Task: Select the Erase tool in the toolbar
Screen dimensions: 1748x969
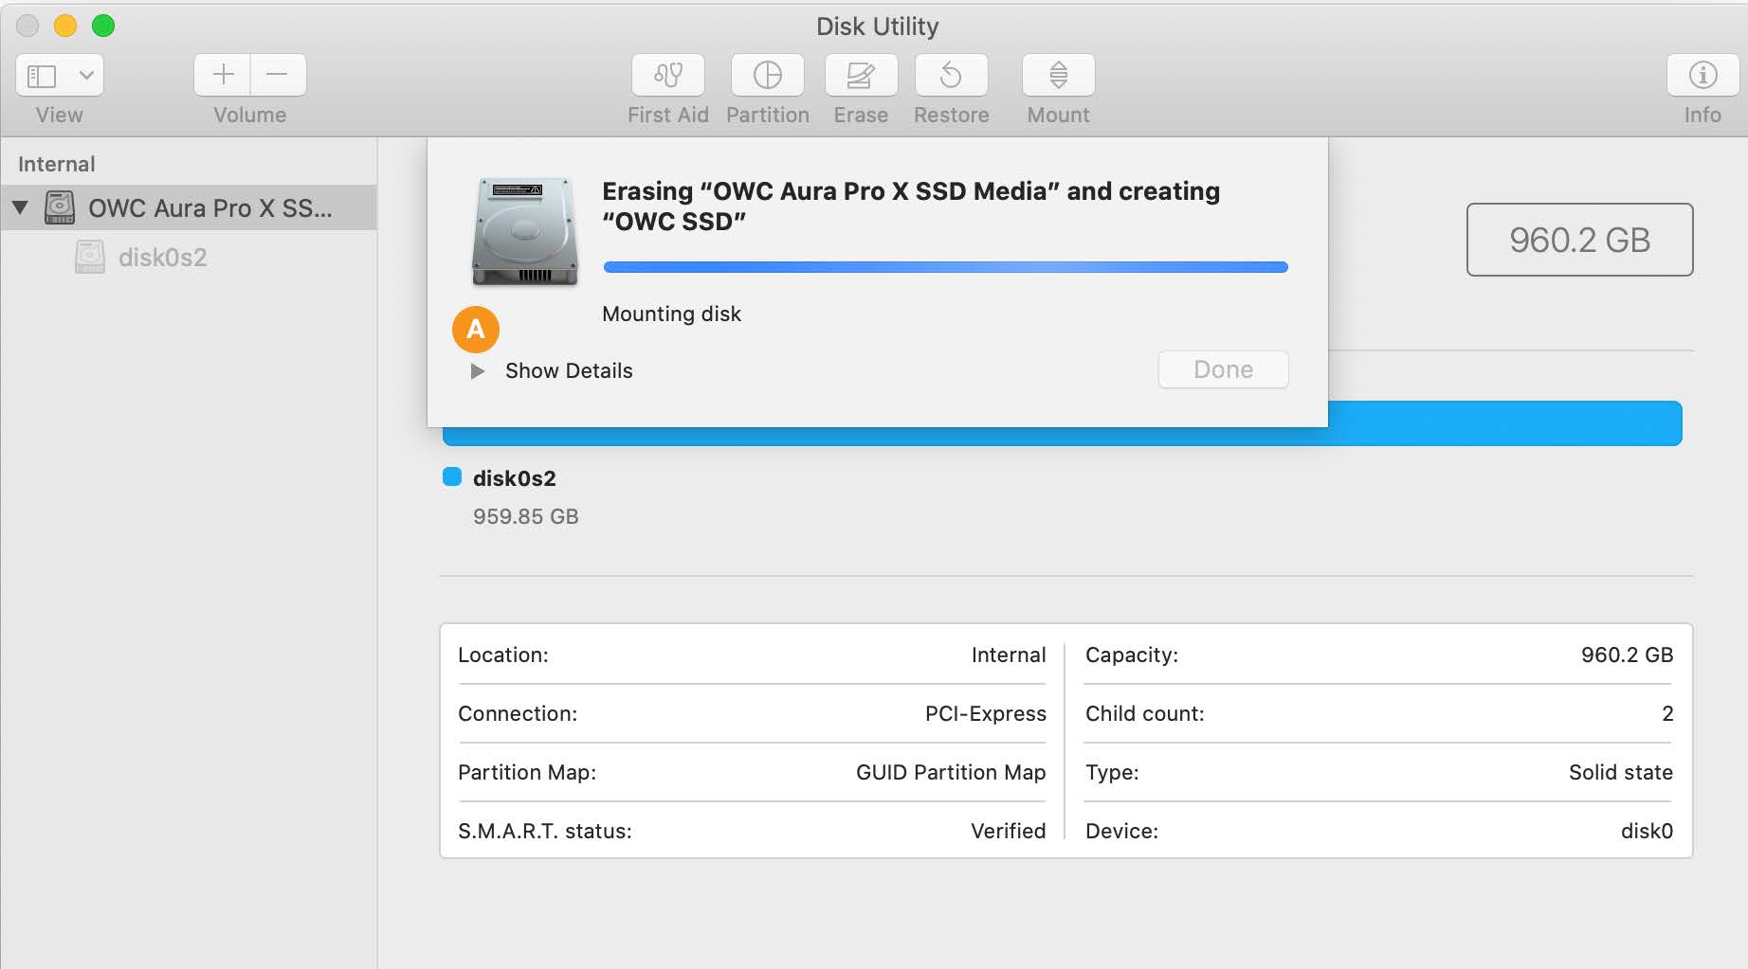Action: 859,75
